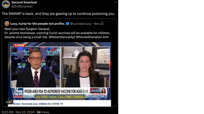Click the Pfizer FDA headline banner
The height and width of the screenshot is (114, 204).
point(56,91)
